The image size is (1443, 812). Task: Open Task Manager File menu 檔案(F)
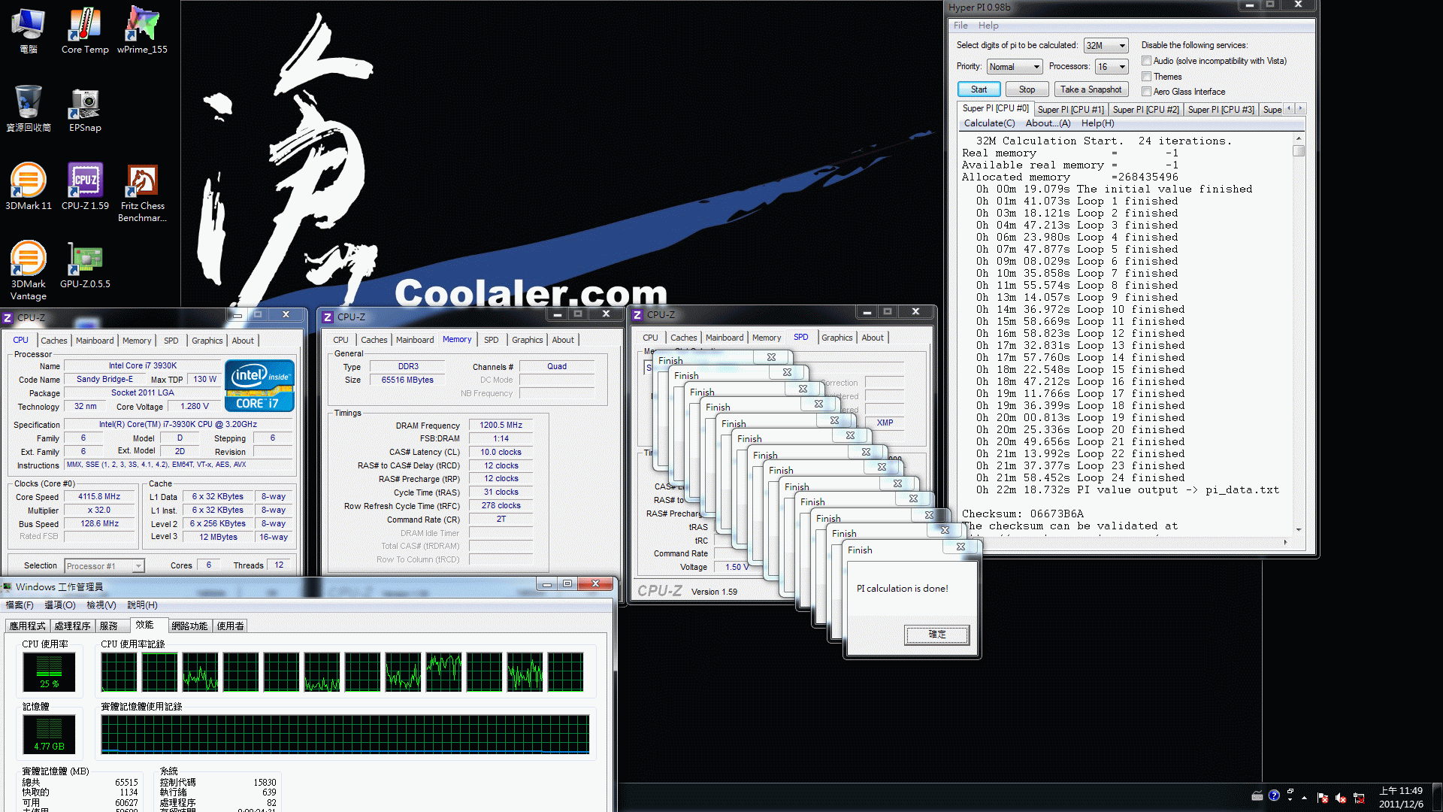pyautogui.click(x=20, y=605)
